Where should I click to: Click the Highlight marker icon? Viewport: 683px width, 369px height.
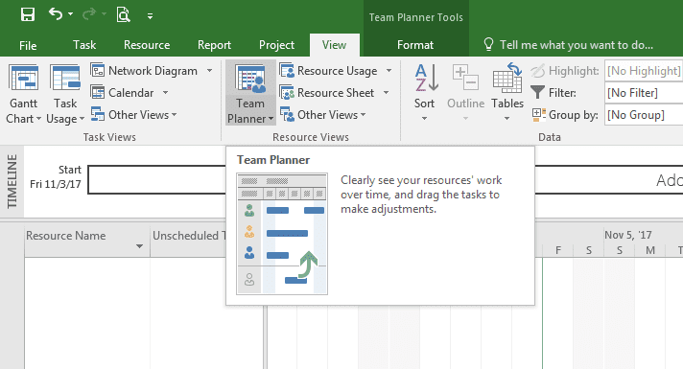coord(537,71)
